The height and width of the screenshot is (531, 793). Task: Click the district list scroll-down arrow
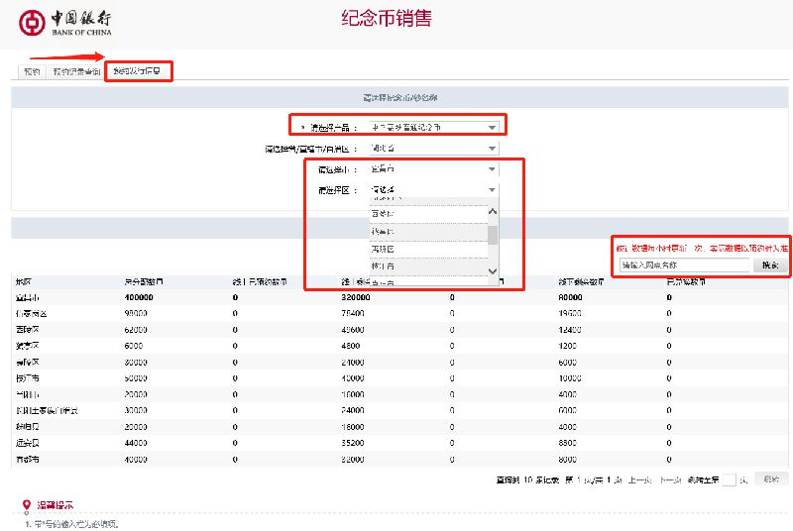tap(492, 271)
